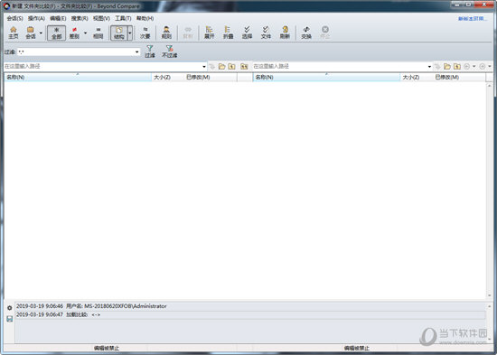Toggle Show Same (相同) filter
497x355 pixels.
coord(98,33)
